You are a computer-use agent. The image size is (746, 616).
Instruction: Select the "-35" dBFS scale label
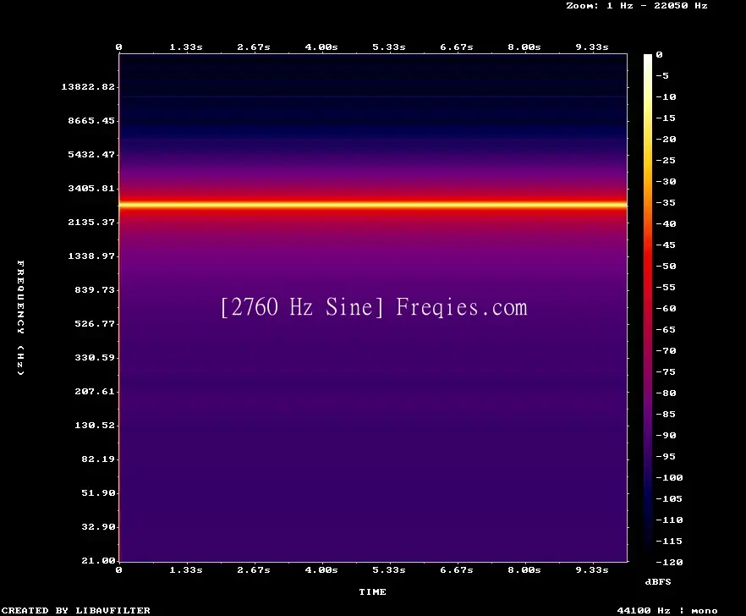[x=666, y=203]
